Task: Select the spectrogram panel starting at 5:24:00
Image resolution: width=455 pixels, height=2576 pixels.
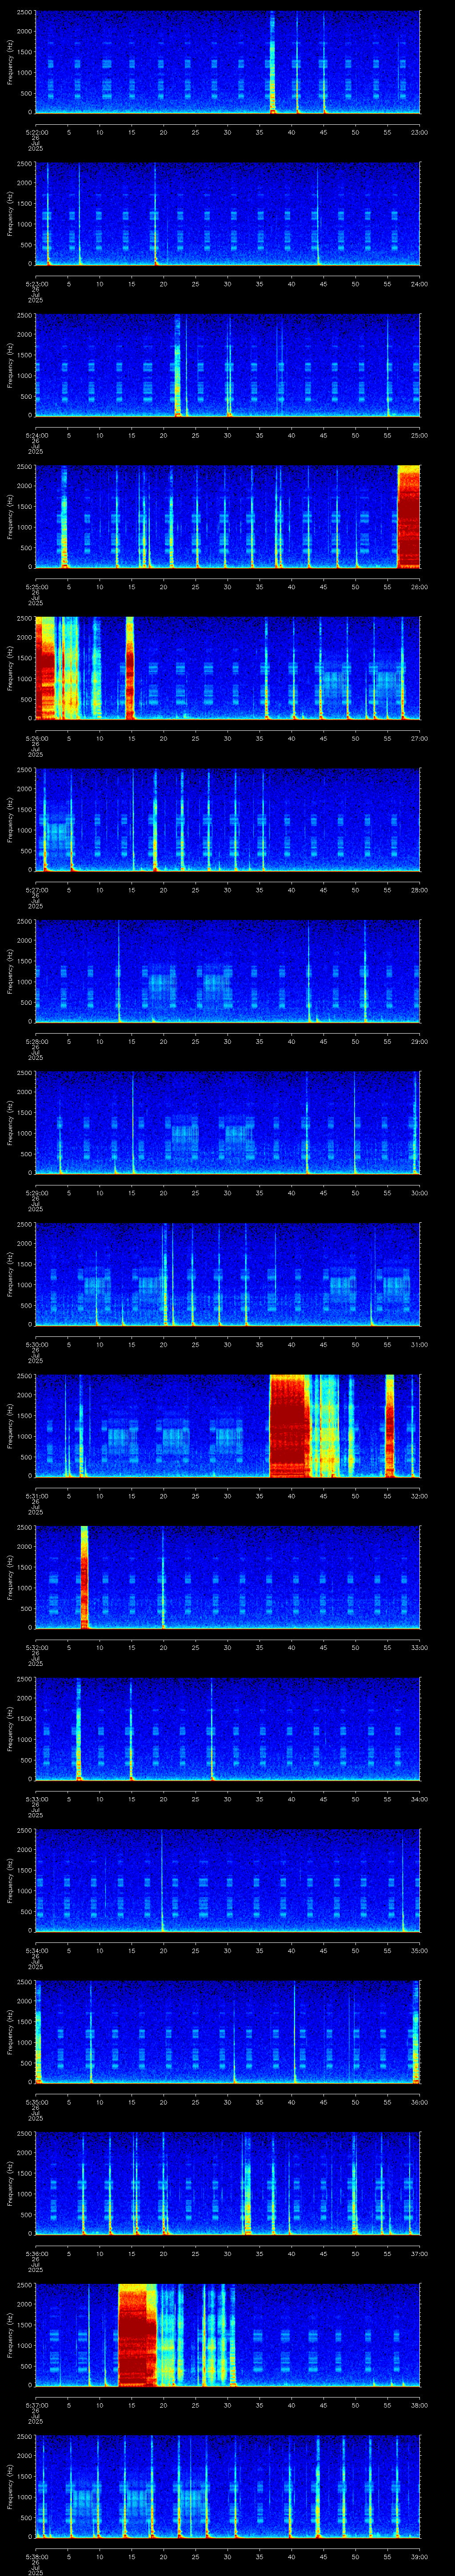Action: (228, 365)
